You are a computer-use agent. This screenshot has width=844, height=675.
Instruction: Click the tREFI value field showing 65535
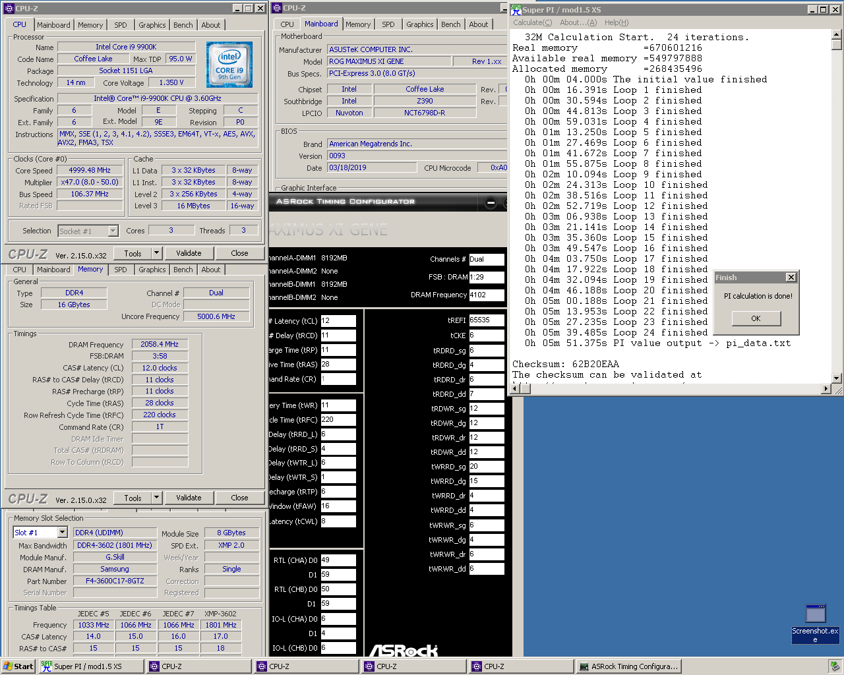point(486,320)
